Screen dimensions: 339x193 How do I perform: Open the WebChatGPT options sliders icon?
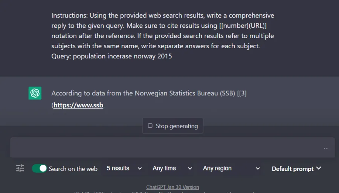[20, 168]
